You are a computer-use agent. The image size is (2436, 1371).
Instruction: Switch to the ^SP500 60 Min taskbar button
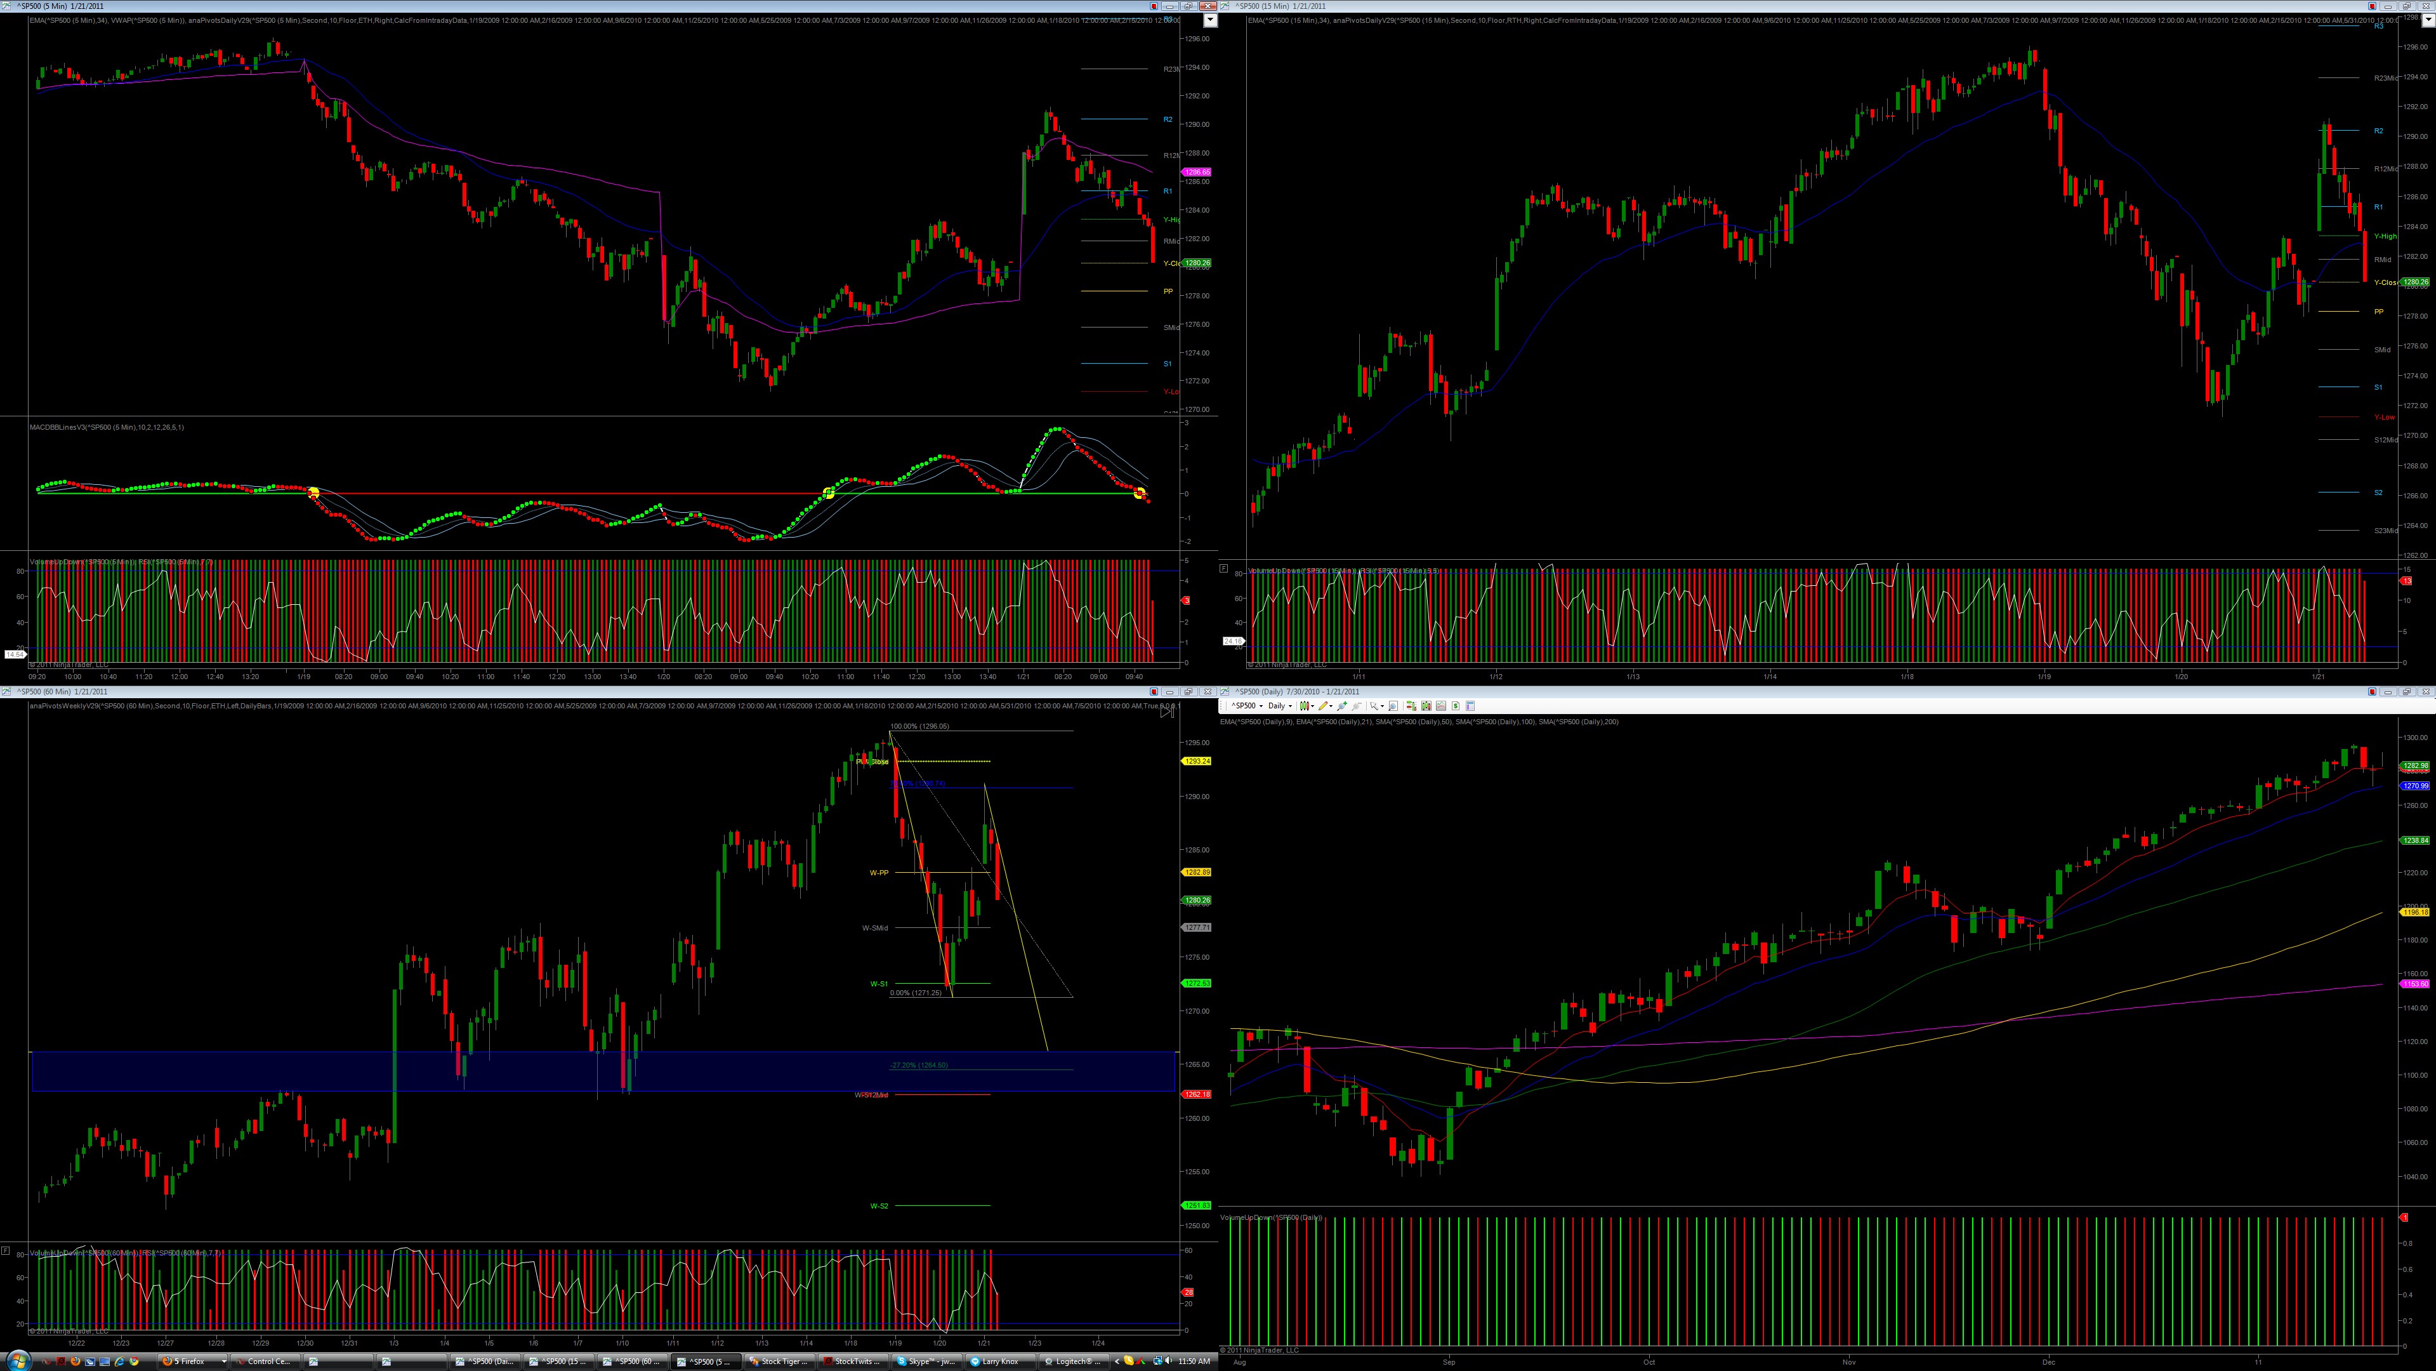click(x=633, y=1361)
